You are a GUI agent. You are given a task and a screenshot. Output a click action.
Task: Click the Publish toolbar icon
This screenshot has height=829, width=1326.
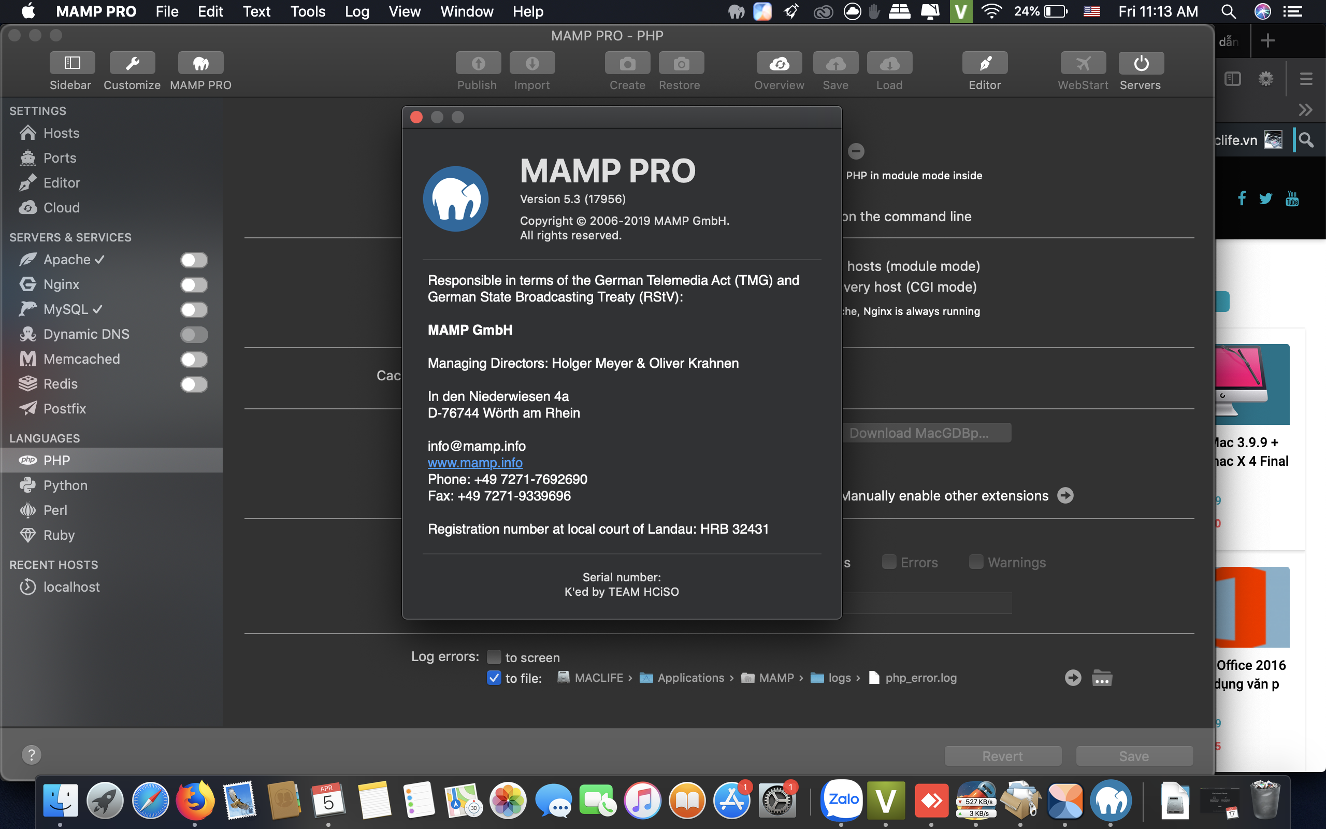478,64
